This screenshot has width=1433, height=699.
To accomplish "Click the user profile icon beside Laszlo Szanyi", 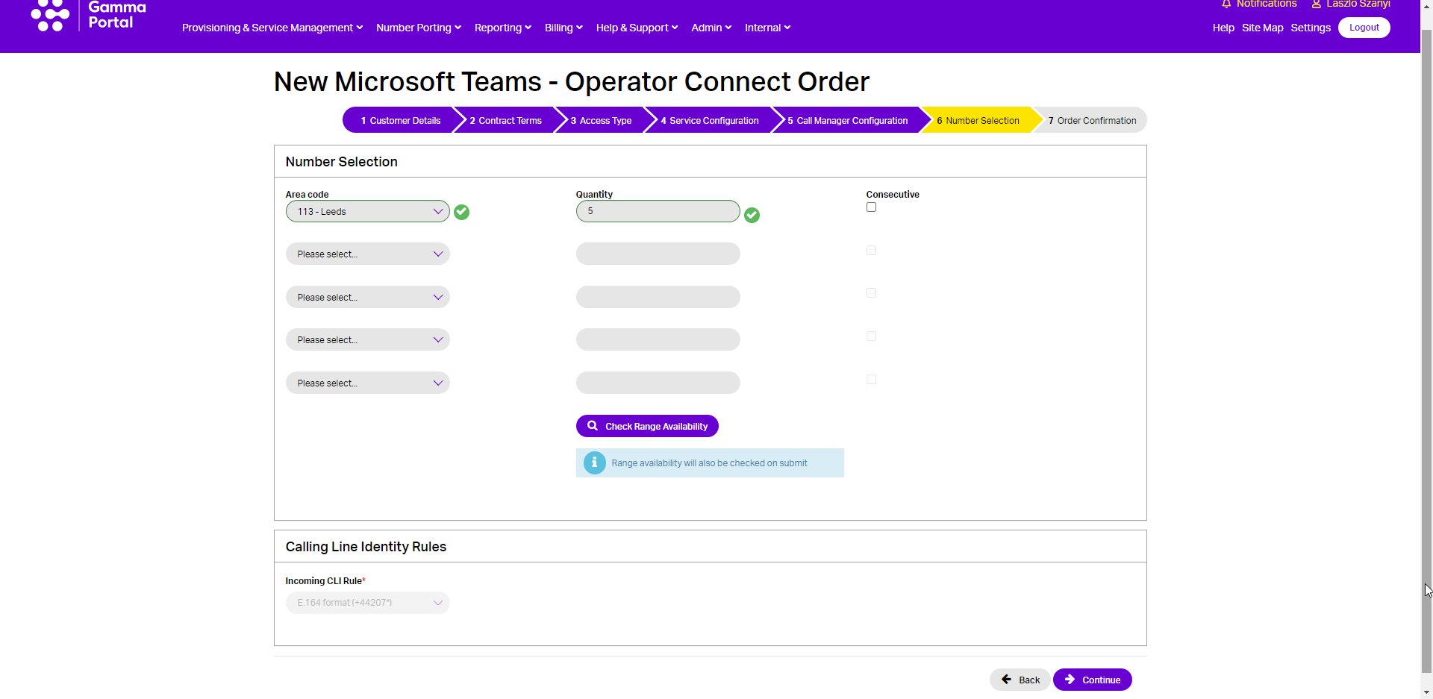I will (1317, 4).
